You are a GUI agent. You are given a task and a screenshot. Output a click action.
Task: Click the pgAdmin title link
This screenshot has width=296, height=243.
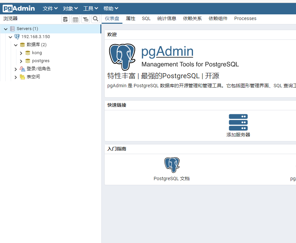(x=167, y=51)
